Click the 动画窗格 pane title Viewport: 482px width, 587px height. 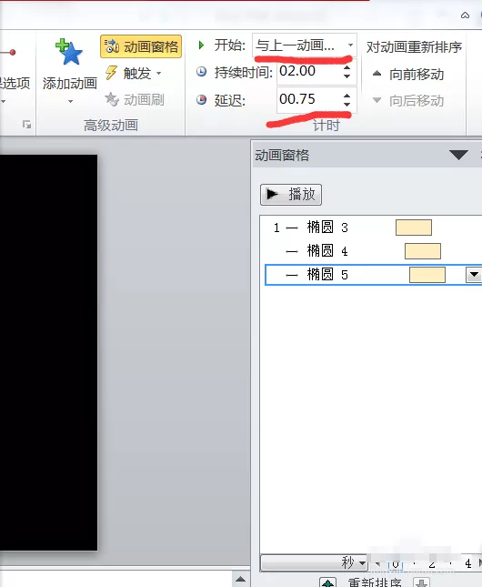tap(282, 155)
